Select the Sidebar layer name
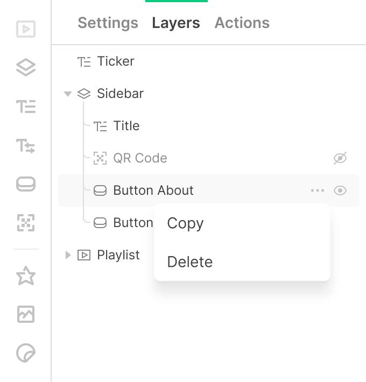Image resolution: width=366 pixels, height=382 pixels. (x=121, y=94)
